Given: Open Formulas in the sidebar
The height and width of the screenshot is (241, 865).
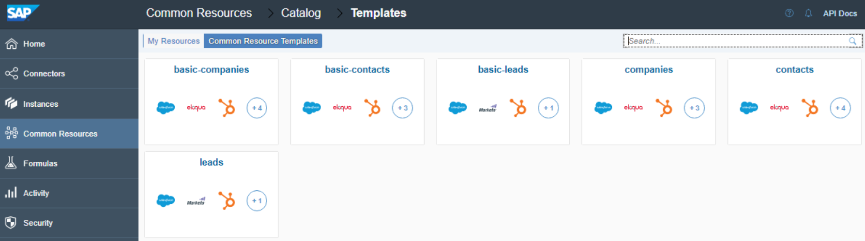Looking at the screenshot, I should [40, 163].
